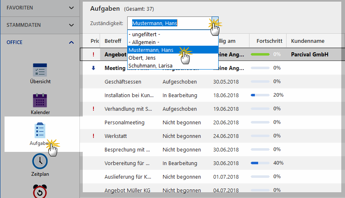Viewport: 345px width, 198px height.
Task: Click due date '01.07.2018'
Action: coord(226,177)
